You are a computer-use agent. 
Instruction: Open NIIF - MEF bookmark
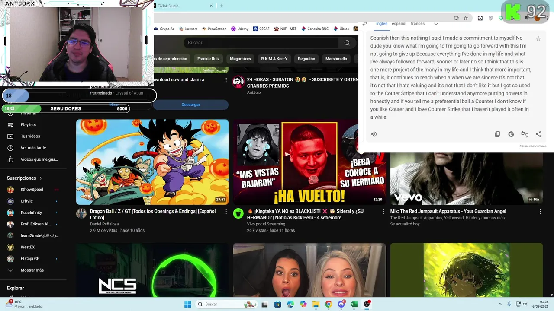(285, 29)
